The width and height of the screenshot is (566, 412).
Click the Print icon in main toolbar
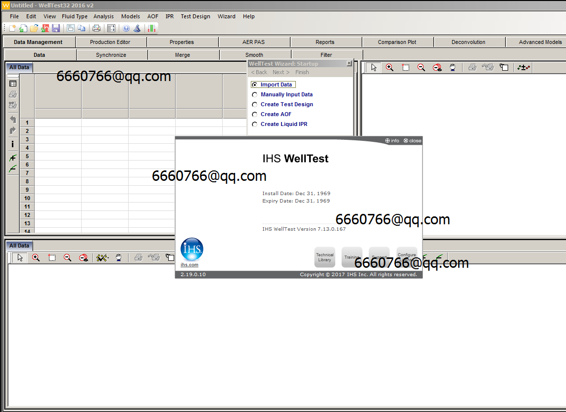tap(96, 28)
